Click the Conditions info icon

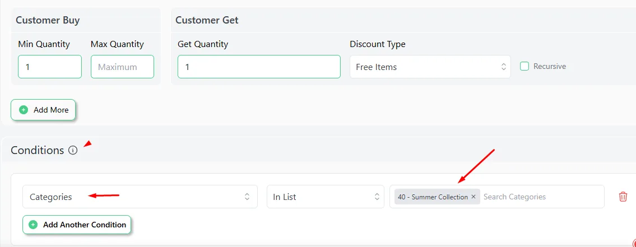coord(73,151)
